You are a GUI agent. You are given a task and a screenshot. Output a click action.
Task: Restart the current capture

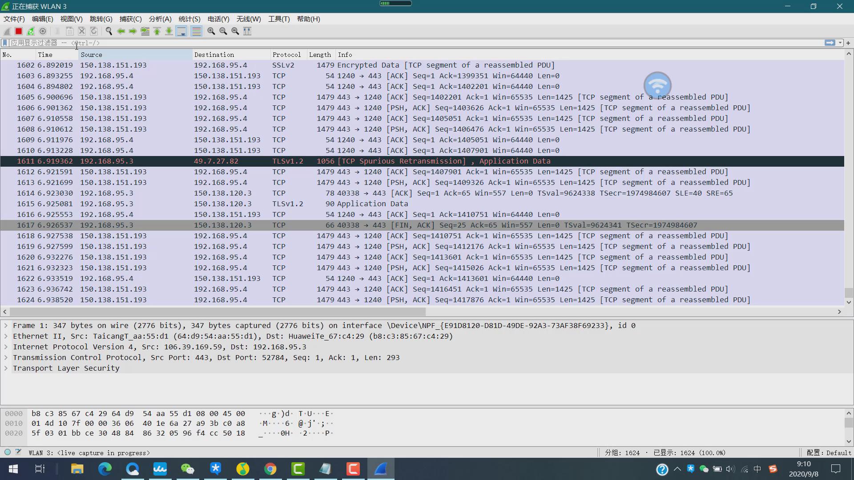point(31,31)
